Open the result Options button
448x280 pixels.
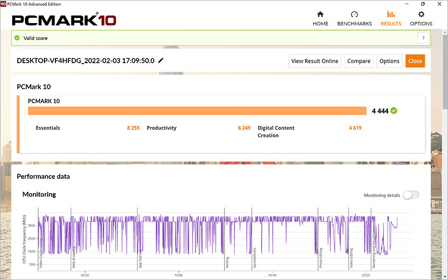[x=389, y=61]
